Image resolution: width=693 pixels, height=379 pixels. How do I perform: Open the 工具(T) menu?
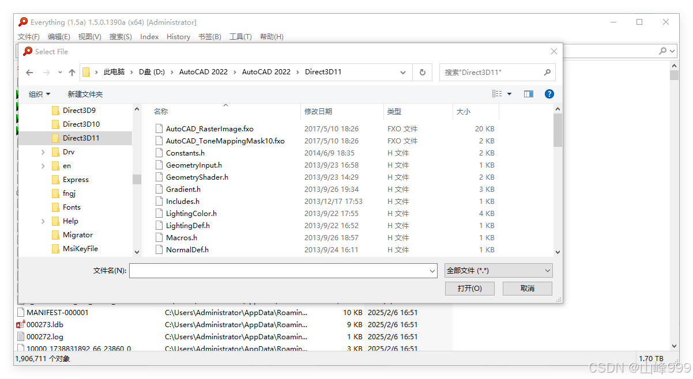point(240,37)
